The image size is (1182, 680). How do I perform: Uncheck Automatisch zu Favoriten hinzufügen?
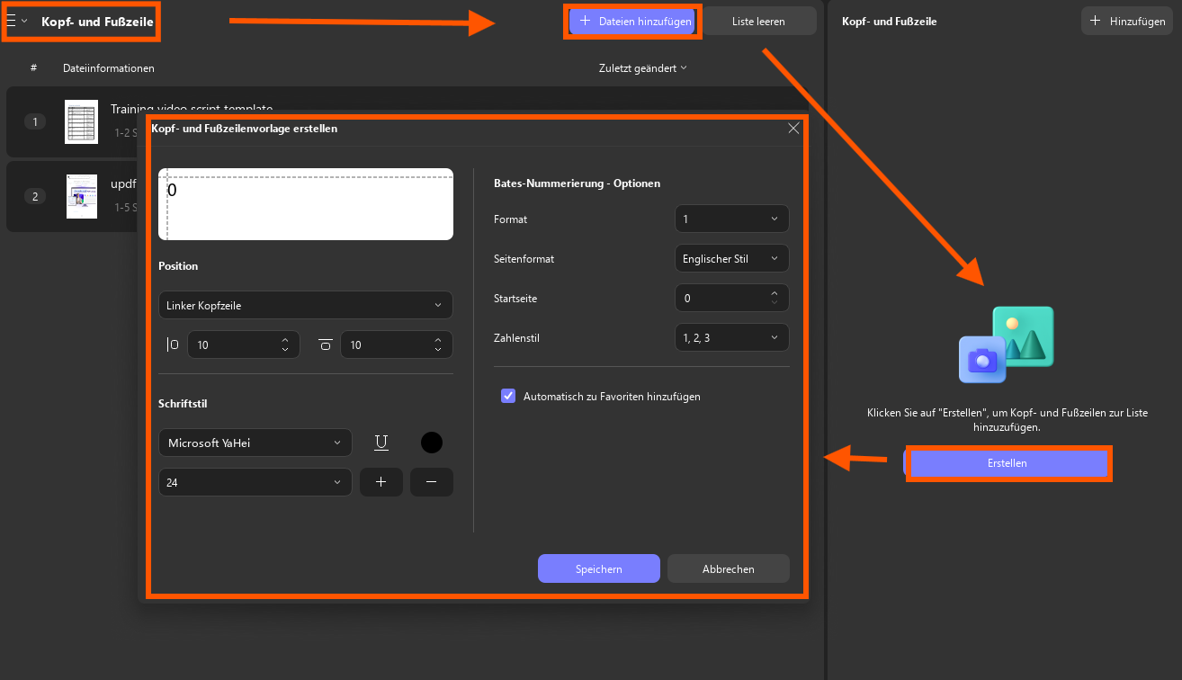[508, 396]
